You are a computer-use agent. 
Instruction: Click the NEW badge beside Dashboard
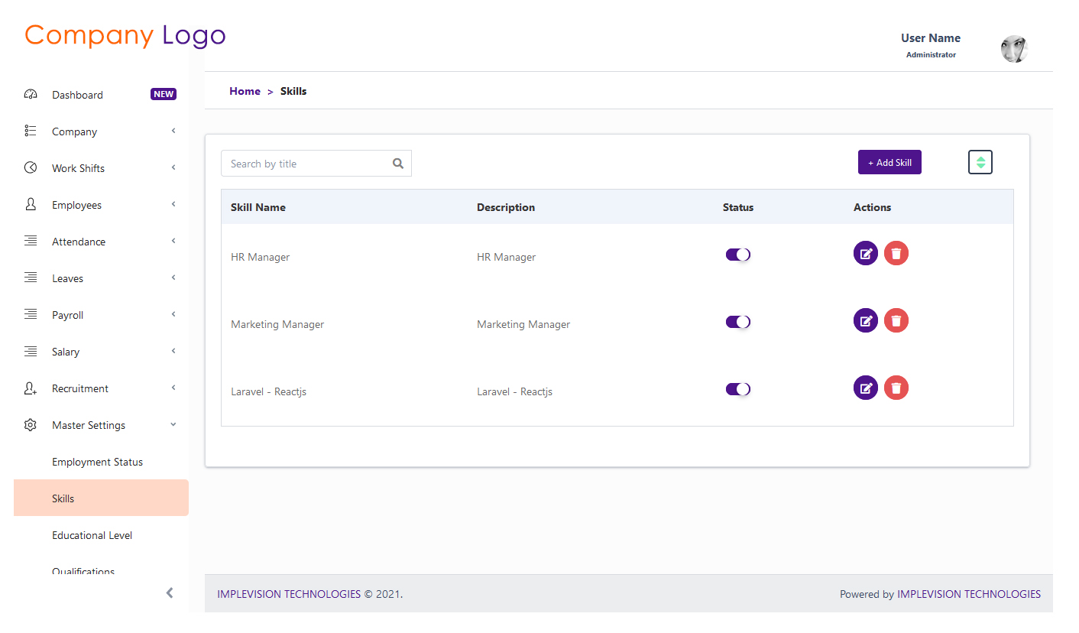click(x=164, y=95)
